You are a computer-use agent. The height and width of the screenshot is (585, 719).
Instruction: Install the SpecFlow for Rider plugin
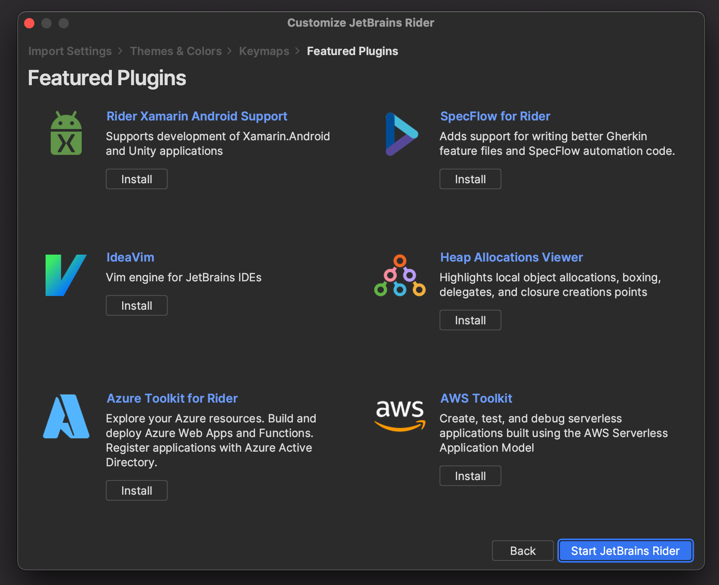[470, 179]
